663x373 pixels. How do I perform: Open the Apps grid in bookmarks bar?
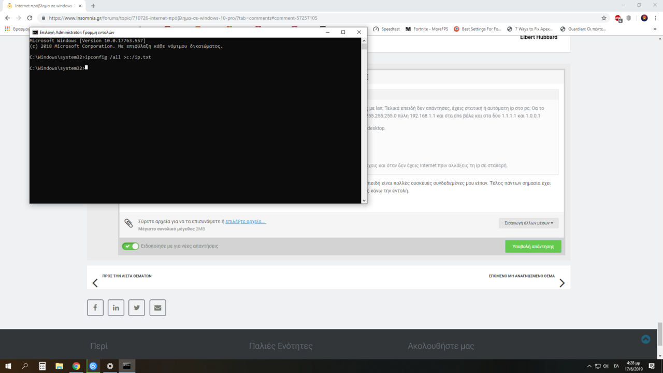7,29
